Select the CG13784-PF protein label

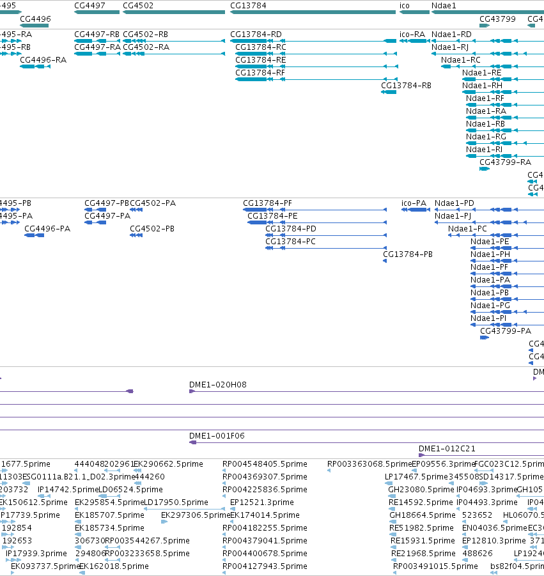pyautogui.click(x=267, y=203)
